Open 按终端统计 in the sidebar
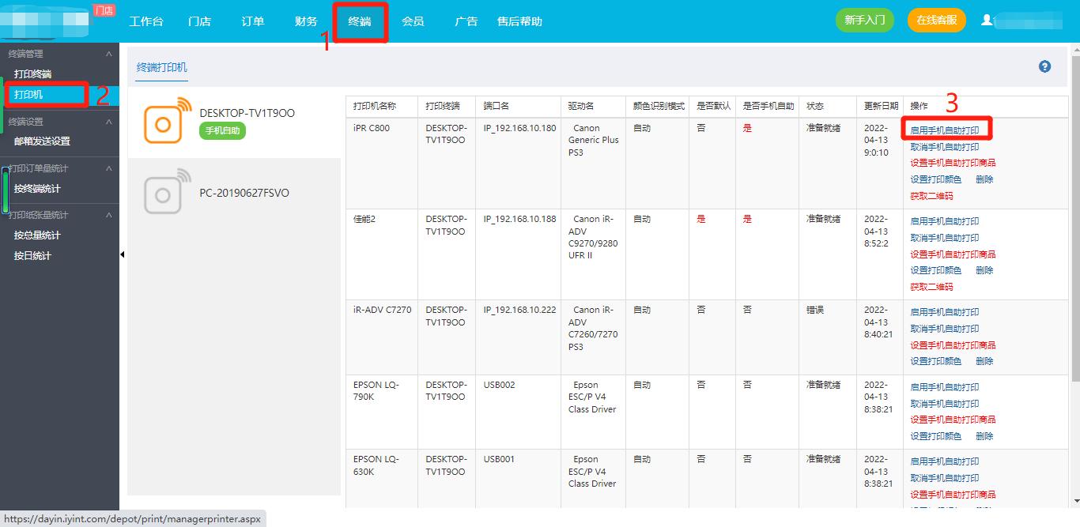The image size is (1080, 527). tap(37, 189)
